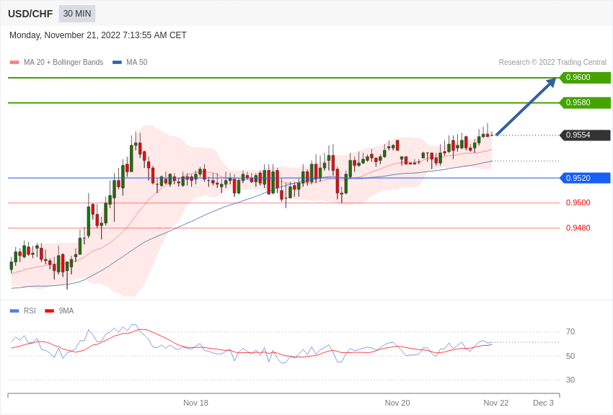Click the Dec 3 date axis label
The width and height of the screenshot is (613, 415).
point(544,403)
